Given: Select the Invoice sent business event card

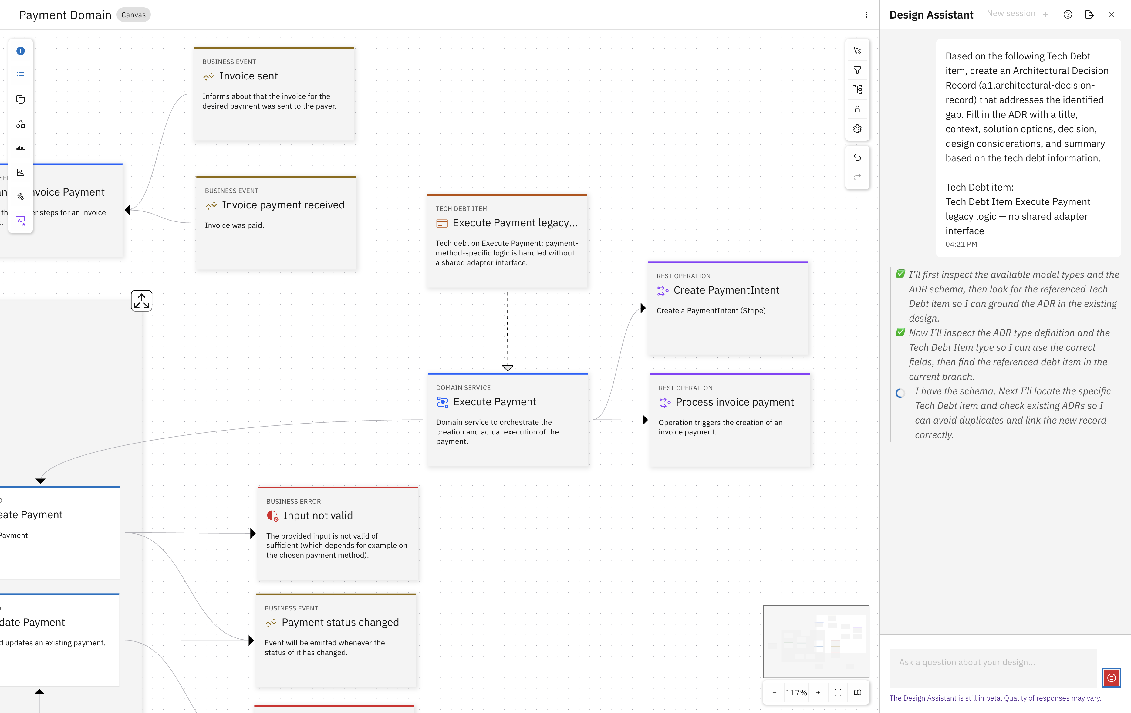Looking at the screenshot, I should [274, 94].
